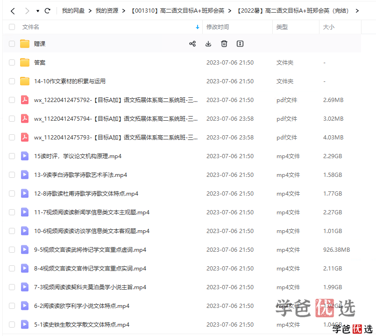Open 【001310】高二语文目标A+班郑会英 breadcrumb

(178, 11)
